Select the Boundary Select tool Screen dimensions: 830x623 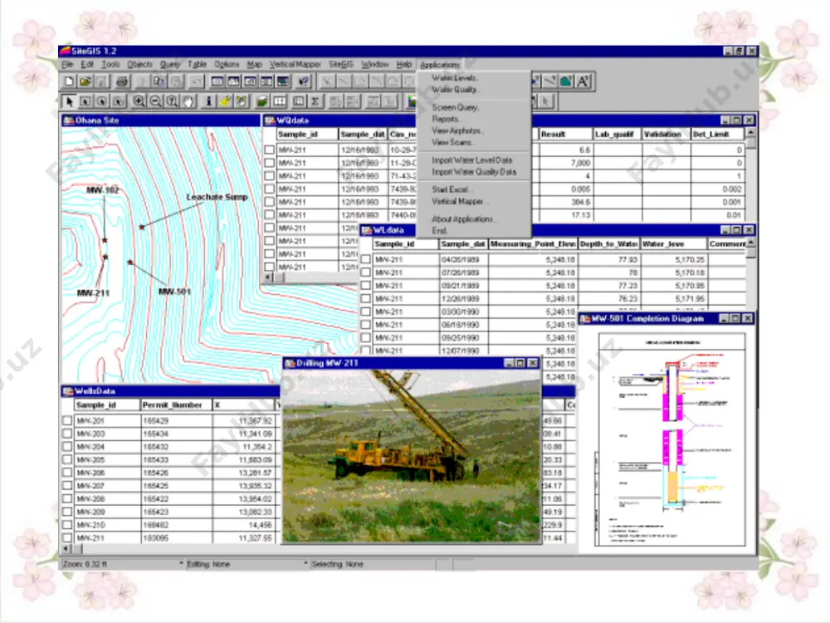pyautogui.click(x=118, y=101)
